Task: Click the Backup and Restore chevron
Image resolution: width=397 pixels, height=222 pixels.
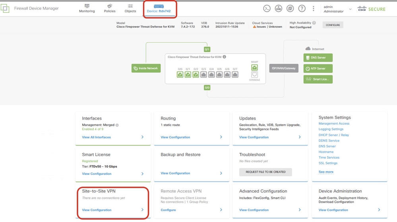Action: pyautogui.click(x=221, y=173)
